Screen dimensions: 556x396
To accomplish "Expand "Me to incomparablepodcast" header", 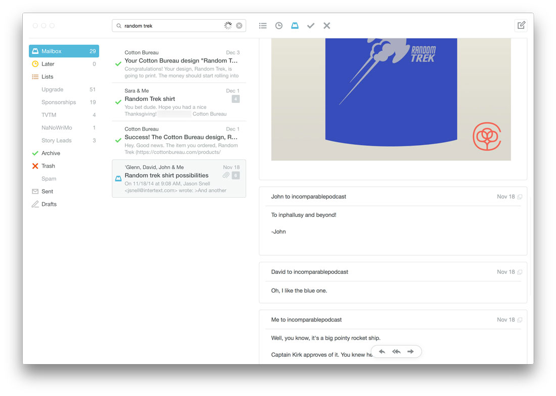I will (393, 319).
